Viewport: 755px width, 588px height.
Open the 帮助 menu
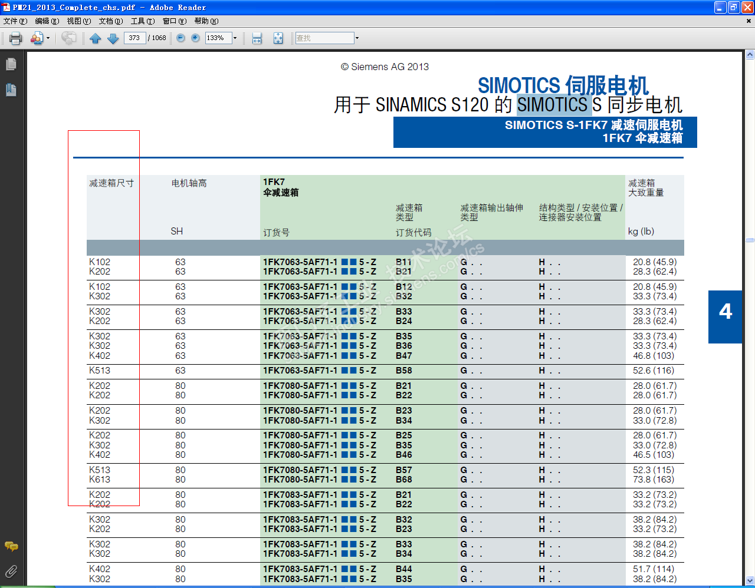[206, 21]
